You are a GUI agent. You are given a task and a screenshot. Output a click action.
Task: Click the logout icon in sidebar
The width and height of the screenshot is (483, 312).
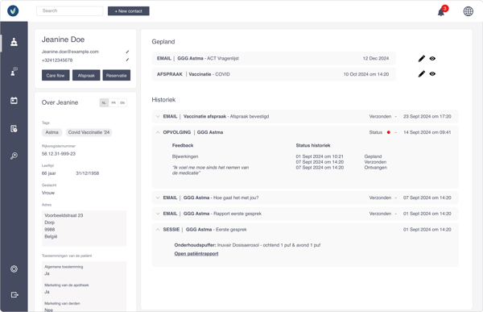click(x=14, y=295)
